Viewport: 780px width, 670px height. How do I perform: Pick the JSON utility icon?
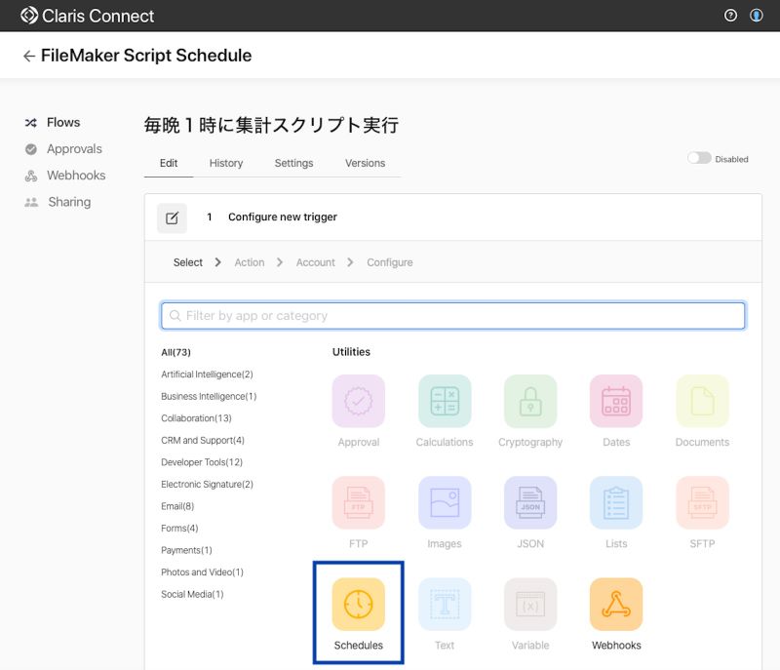530,502
